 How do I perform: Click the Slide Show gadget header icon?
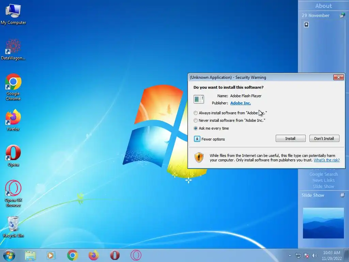(x=342, y=195)
